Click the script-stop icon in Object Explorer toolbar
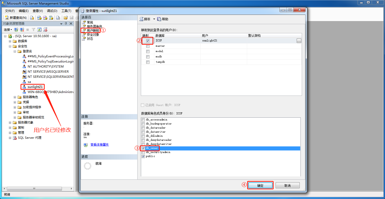Screen dimensions: 385x199 [x=45, y=30]
